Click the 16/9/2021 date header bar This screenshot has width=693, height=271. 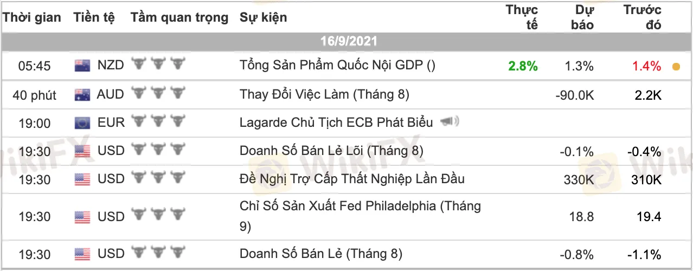(x=347, y=41)
